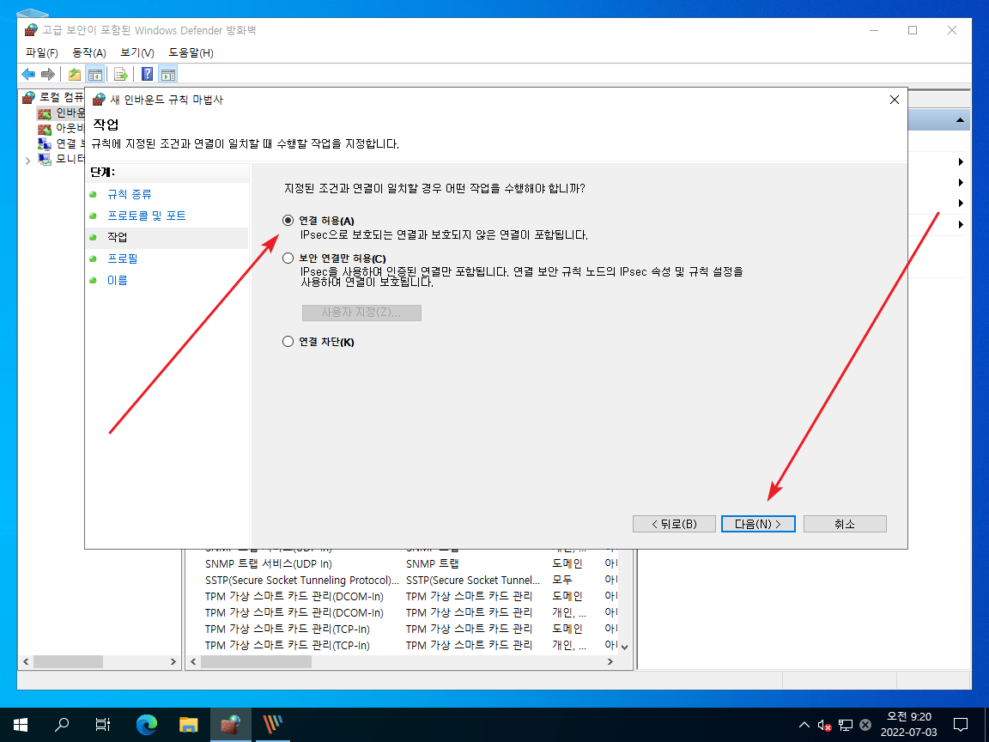Click the stop circle tray icon
This screenshot has width=989, height=742.
point(865,726)
